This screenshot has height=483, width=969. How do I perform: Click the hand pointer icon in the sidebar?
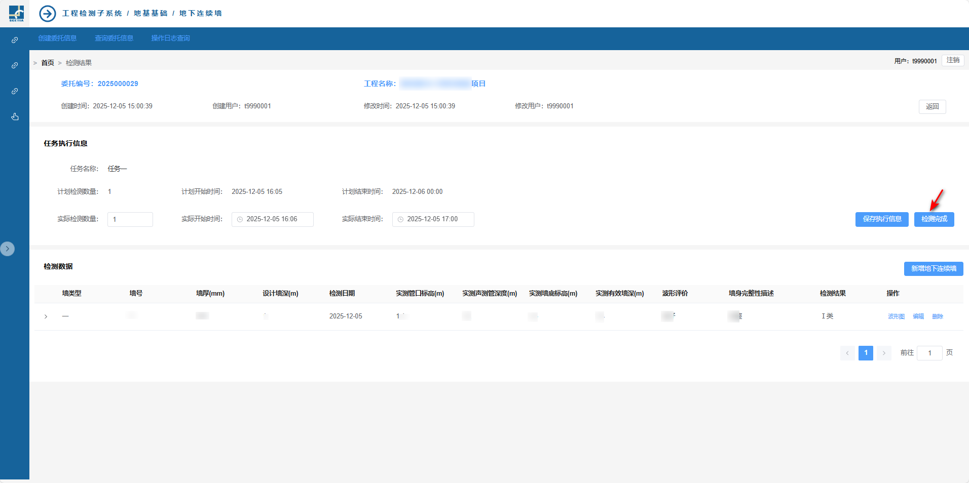(x=15, y=117)
